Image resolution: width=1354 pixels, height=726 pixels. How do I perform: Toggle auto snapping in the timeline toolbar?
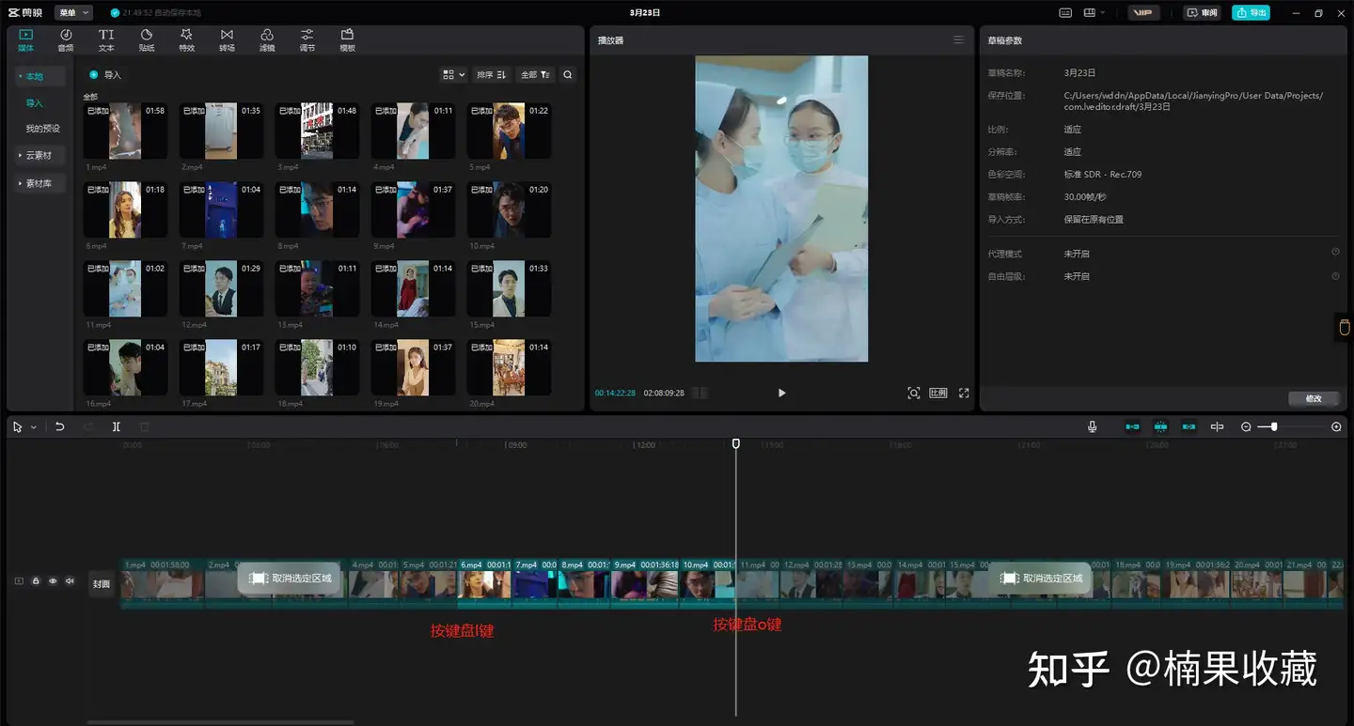point(1160,426)
